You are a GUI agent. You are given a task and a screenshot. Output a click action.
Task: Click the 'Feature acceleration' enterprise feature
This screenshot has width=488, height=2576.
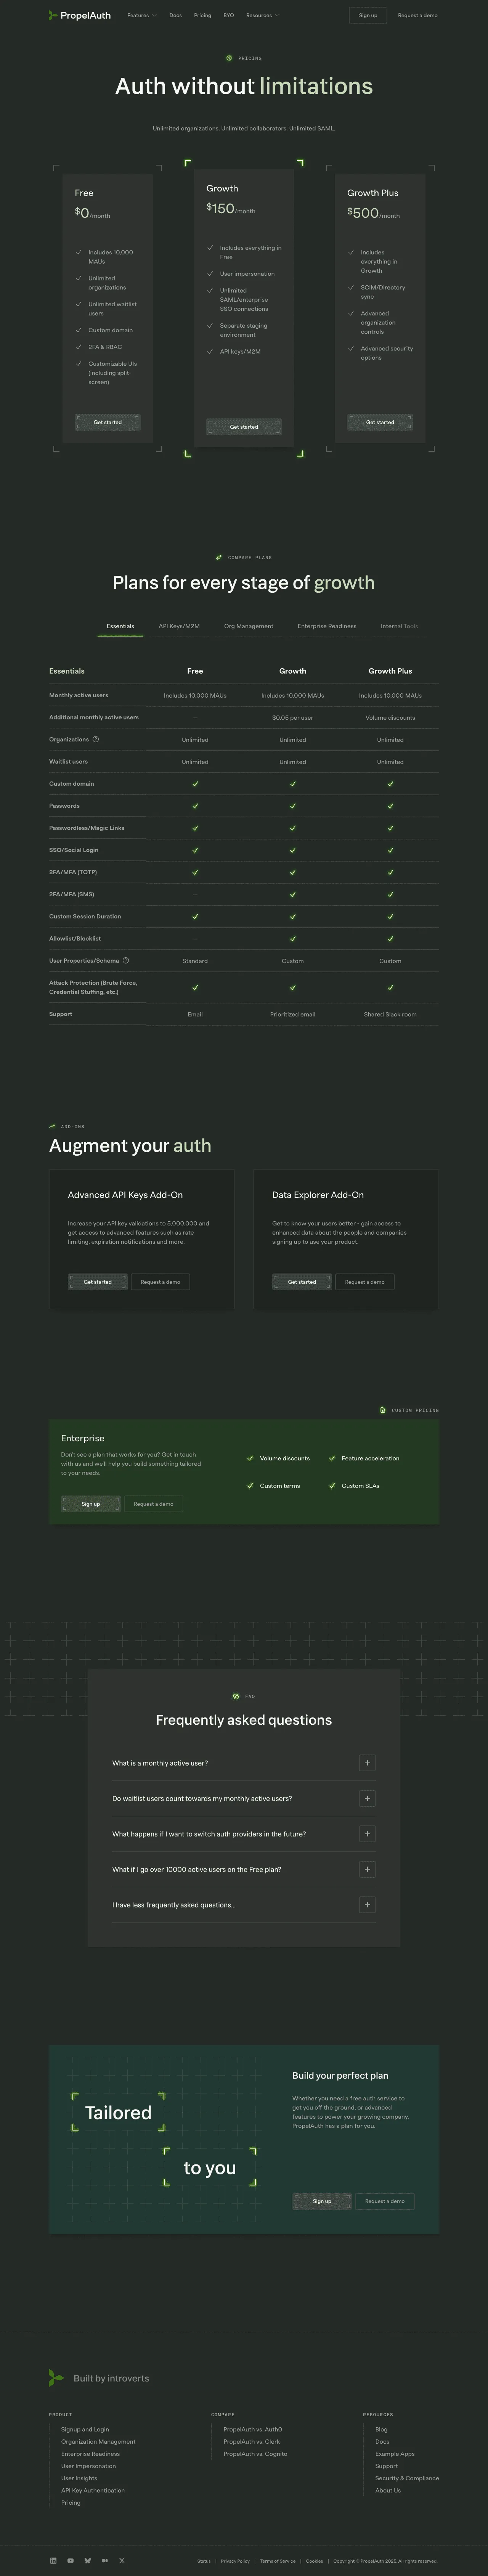(x=370, y=1458)
